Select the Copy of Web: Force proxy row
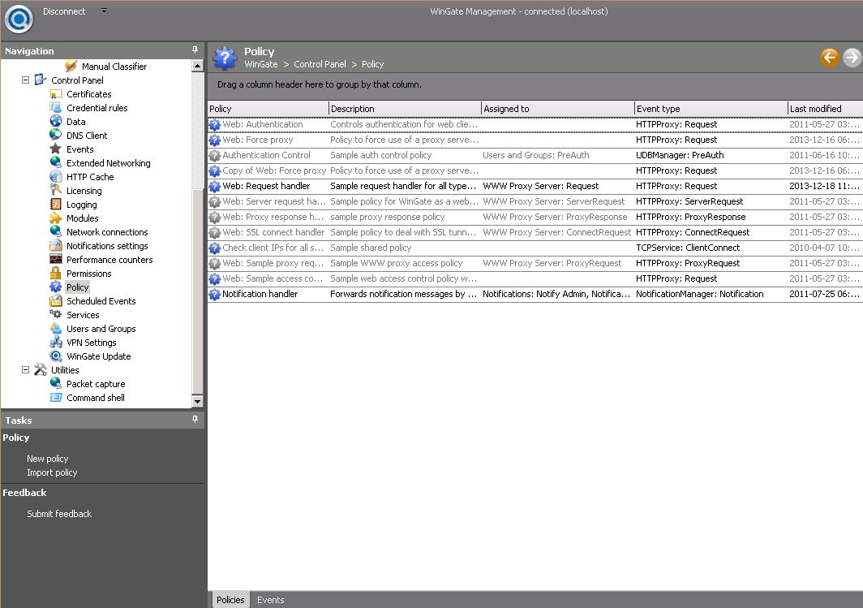863x608 pixels. click(x=535, y=170)
